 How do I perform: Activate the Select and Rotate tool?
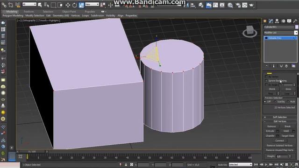[x=75, y=5]
